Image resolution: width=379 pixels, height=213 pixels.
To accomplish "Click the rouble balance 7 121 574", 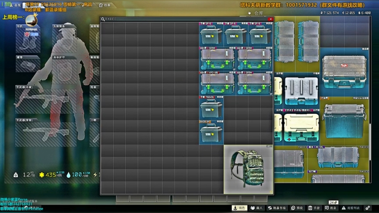I will pyautogui.click(x=330, y=13).
